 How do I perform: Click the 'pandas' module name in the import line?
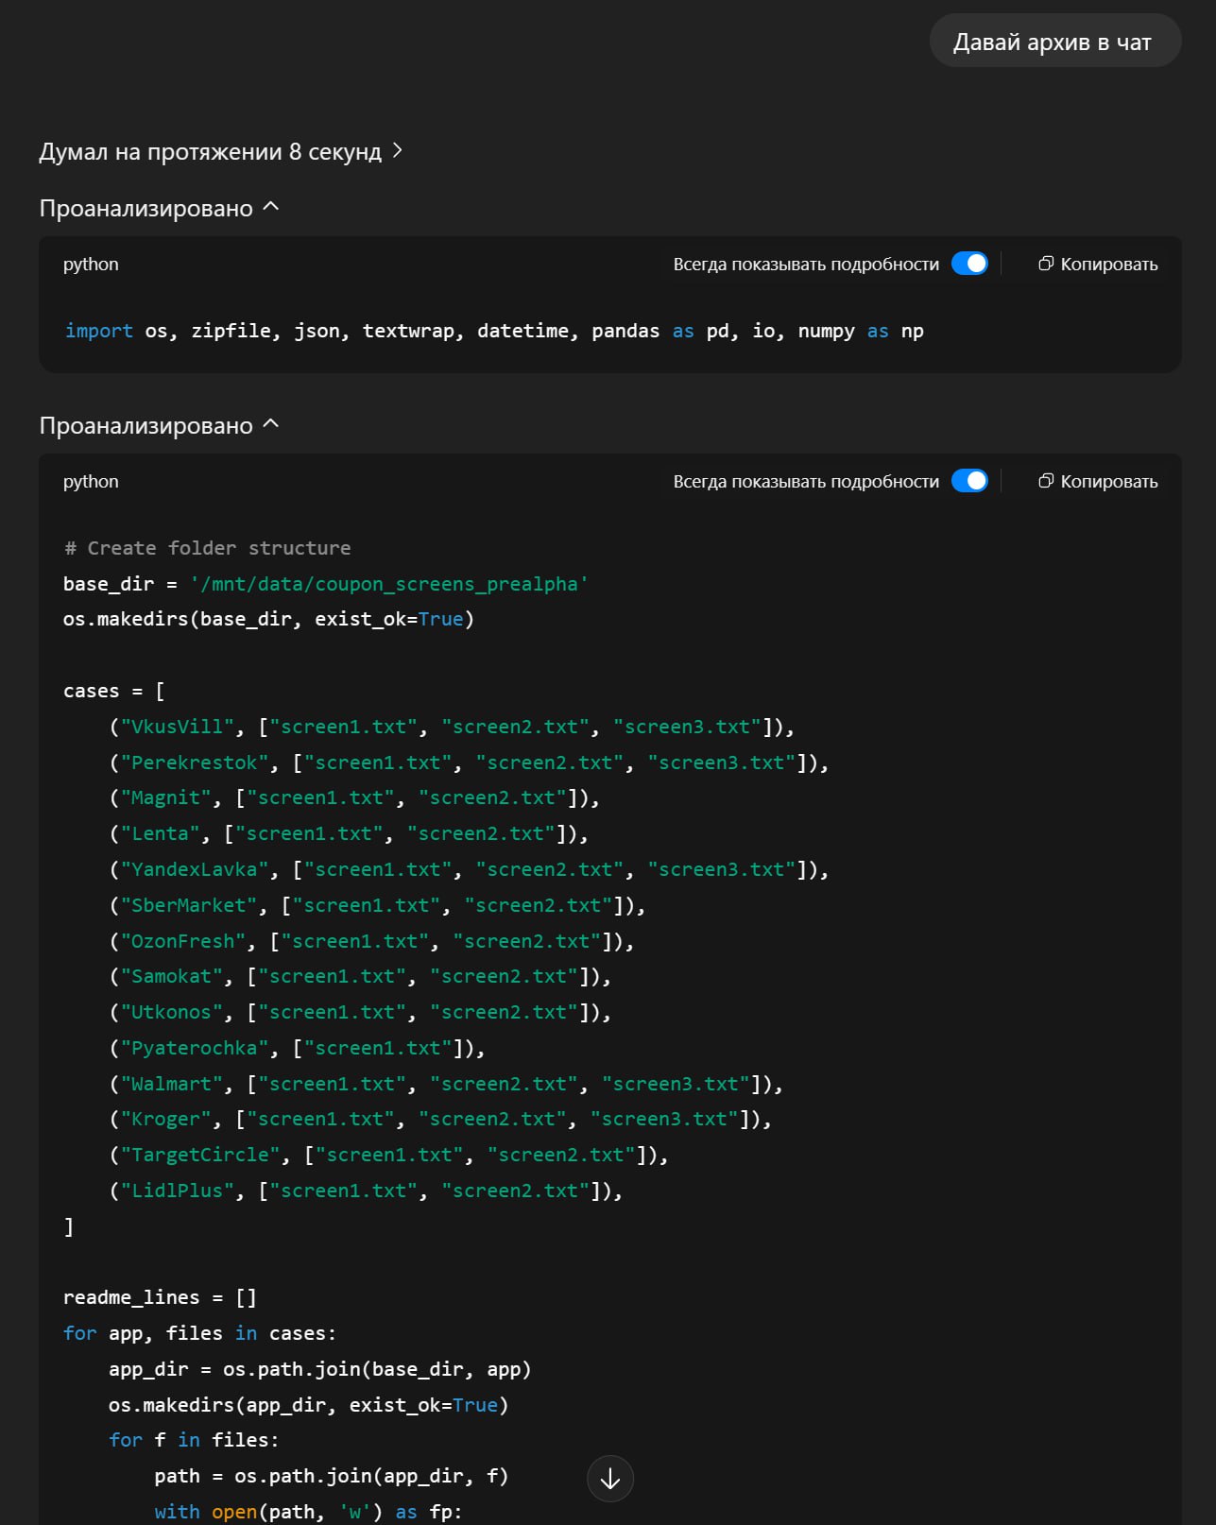(625, 331)
